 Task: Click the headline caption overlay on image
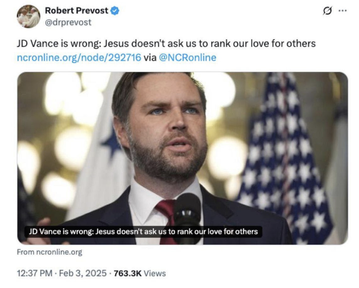click(x=143, y=232)
